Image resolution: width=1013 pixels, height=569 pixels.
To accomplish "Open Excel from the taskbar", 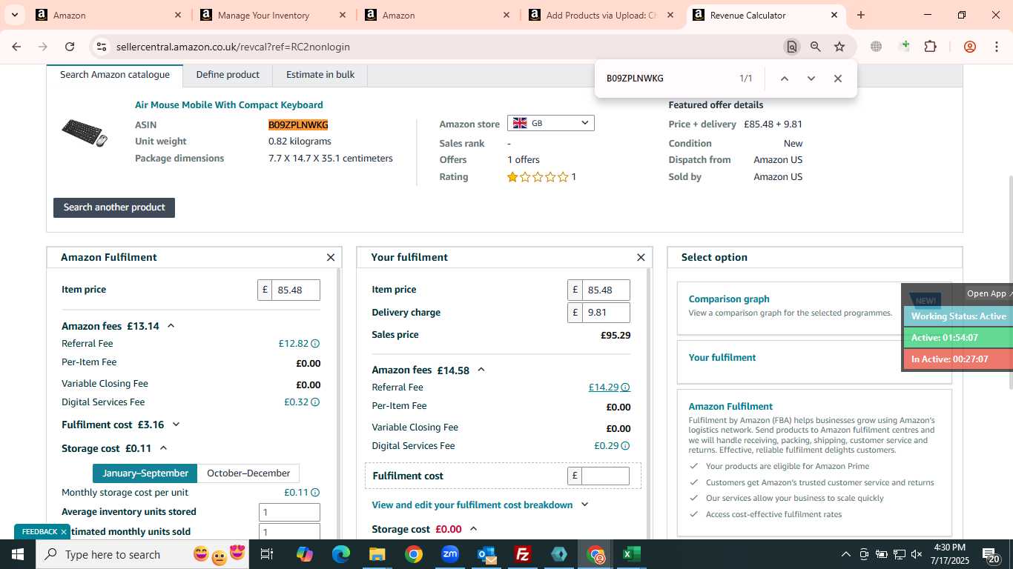I will [632, 554].
